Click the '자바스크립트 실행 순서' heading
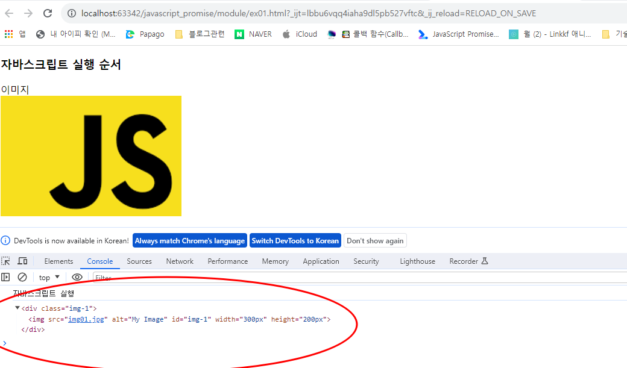This screenshot has height=368, width=627. tap(61, 64)
